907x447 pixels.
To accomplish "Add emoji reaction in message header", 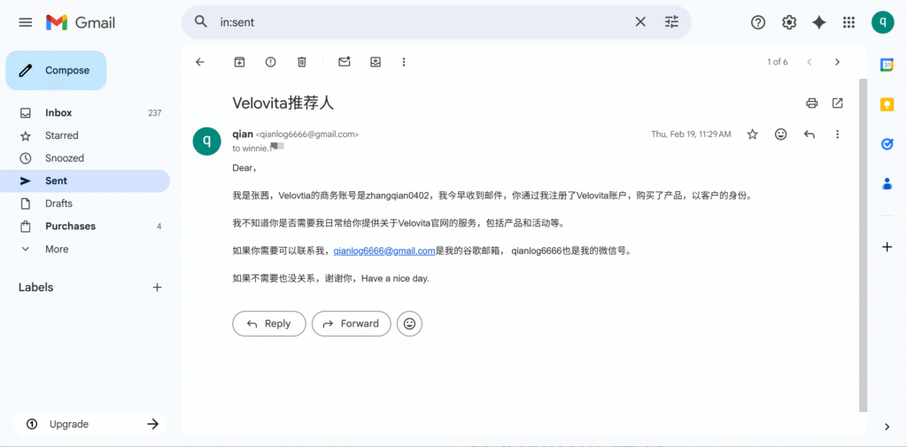I will point(781,135).
